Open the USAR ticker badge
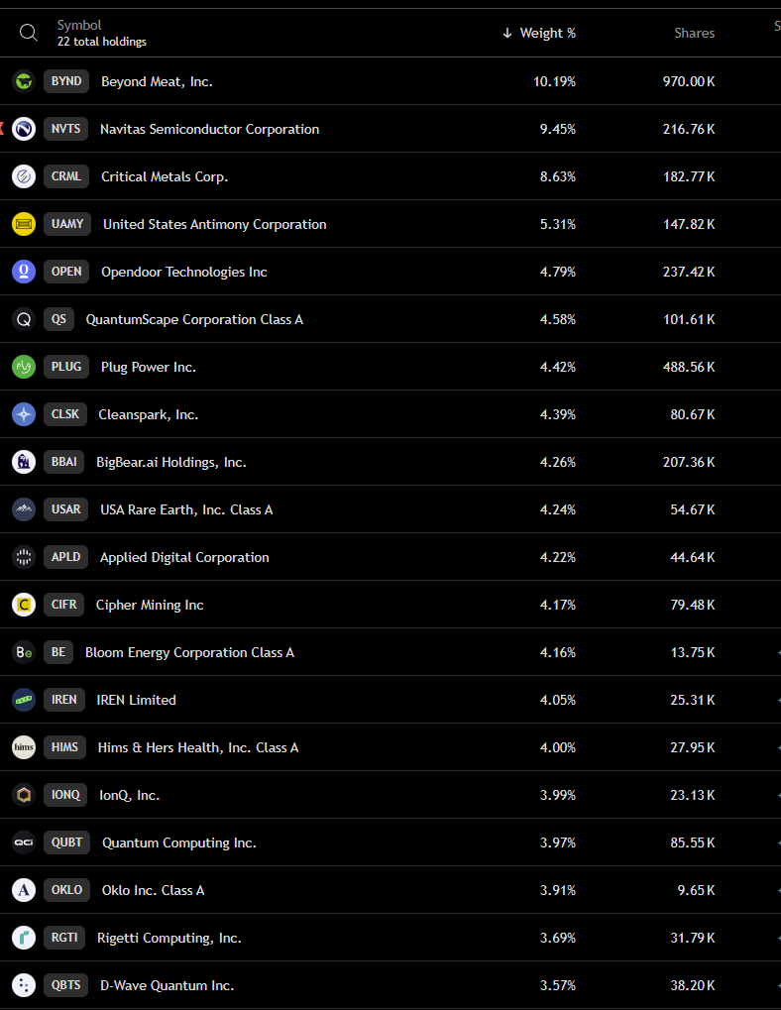 pyautogui.click(x=65, y=509)
